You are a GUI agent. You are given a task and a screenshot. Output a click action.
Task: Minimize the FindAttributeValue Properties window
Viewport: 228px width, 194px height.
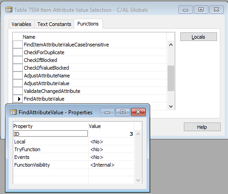(107, 112)
